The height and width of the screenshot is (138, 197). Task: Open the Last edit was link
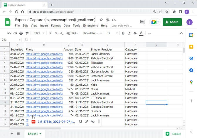click(122, 26)
